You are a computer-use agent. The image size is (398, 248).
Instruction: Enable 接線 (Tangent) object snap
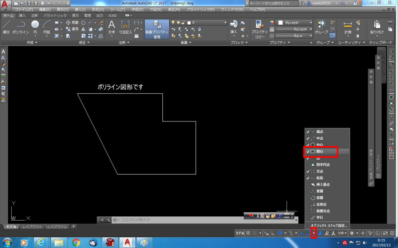point(327,198)
